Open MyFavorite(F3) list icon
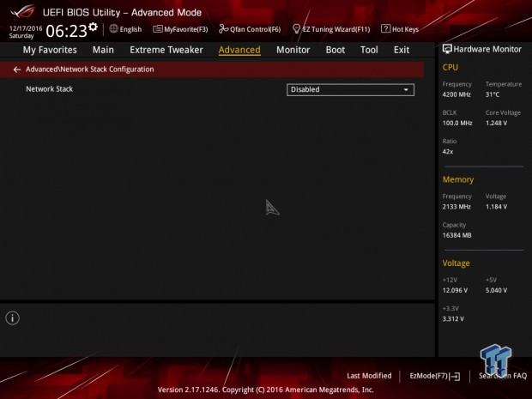Image resolution: width=532 pixels, height=399 pixels. coord(158,29)
